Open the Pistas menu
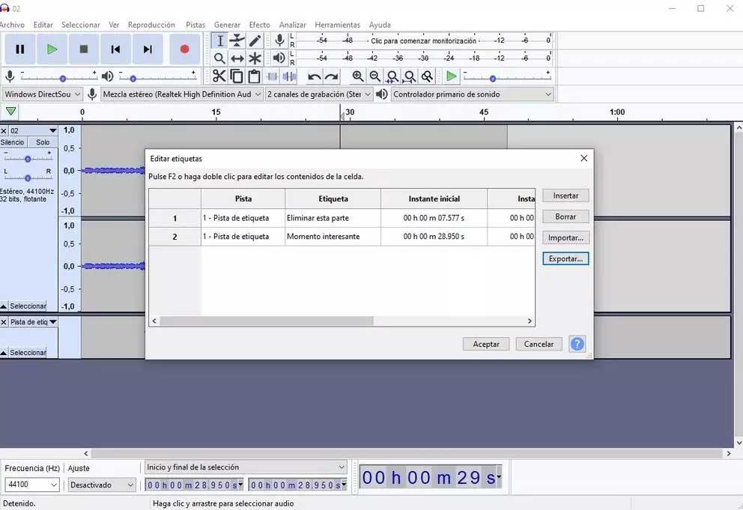 (x=195, y=25)
